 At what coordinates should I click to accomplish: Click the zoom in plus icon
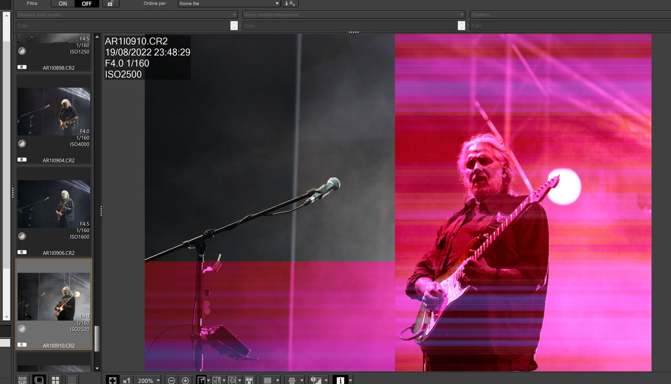click(185, 380)
